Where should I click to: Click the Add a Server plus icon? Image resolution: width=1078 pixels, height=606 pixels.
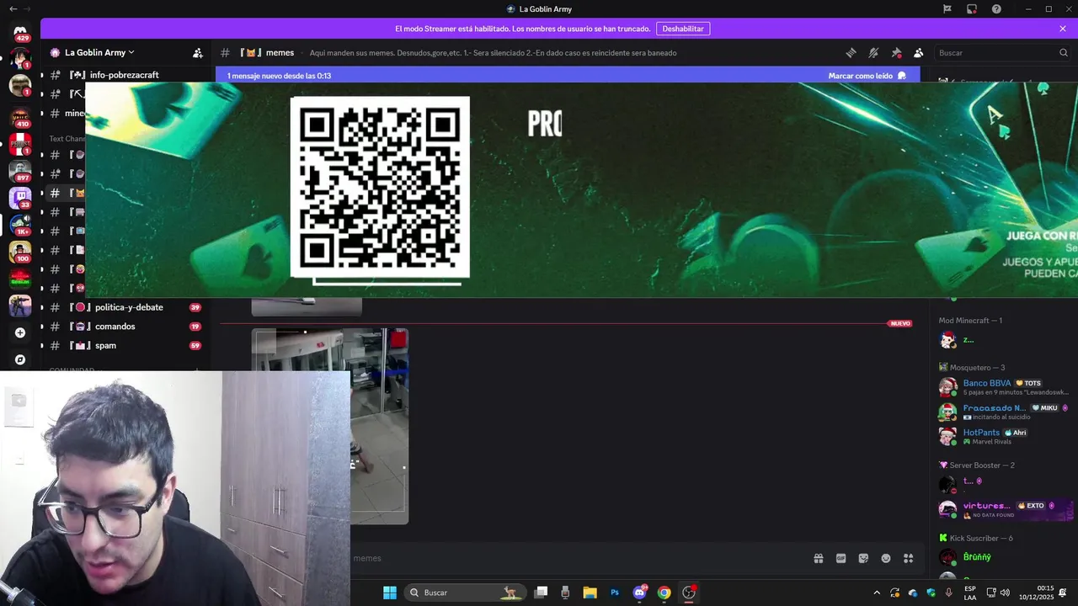click(x=20, y=332)
